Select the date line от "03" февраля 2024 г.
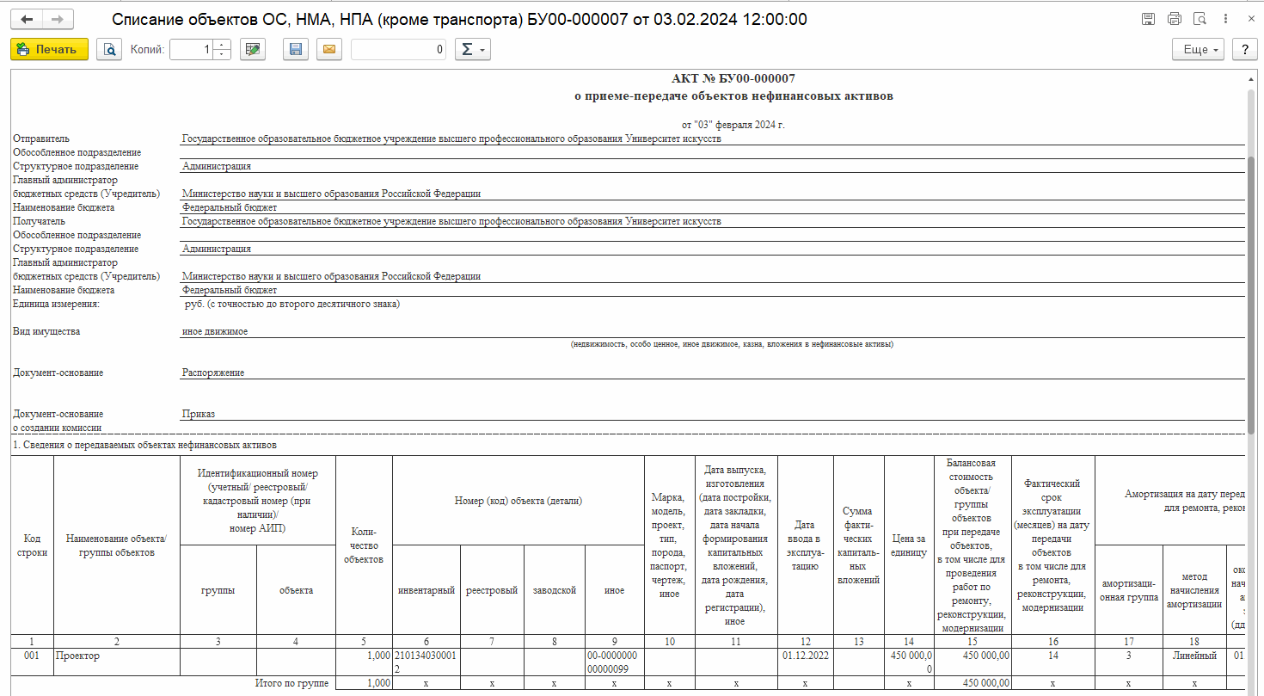 click(733, 125)
